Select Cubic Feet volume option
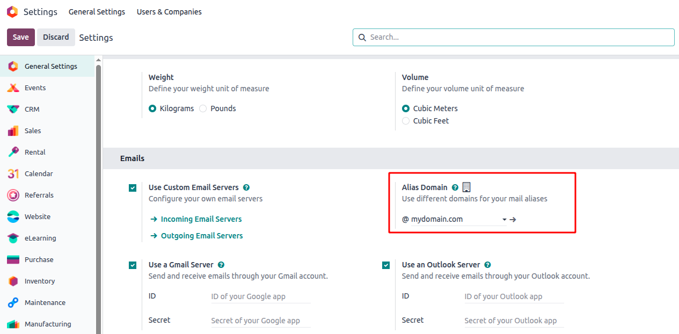This screenshot has width=679, height=334. pyautogui.click(x=406, y=121)
